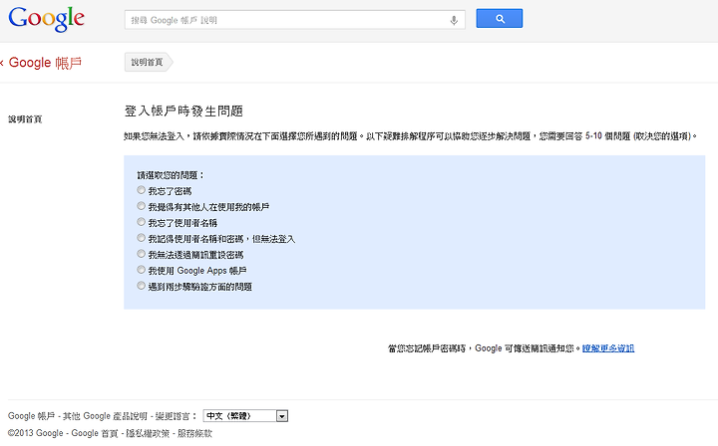Click the Google 首頁 footer link
Image resolution: width=718 pixels, height=446 pixels.
pyautogui.click(x=95, y=433)
